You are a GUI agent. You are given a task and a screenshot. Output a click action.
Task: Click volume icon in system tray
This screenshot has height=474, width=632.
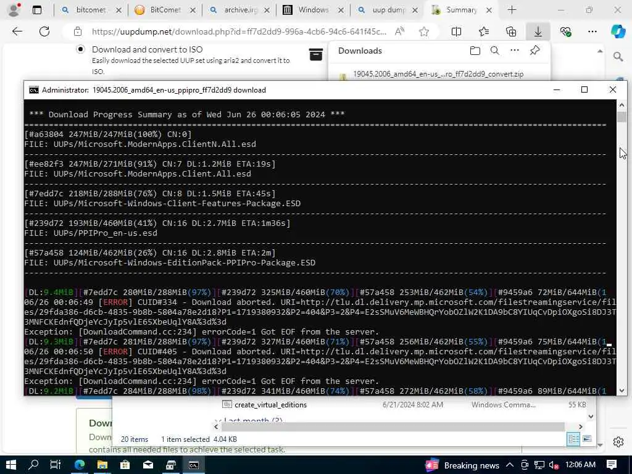coord(554,465)
